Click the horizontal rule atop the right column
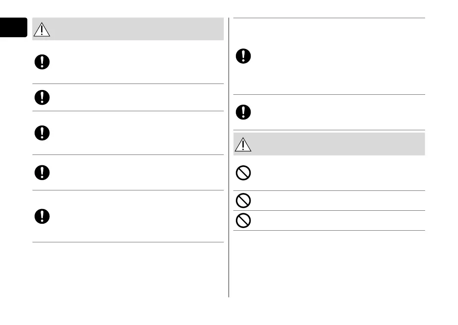Image resolution: width=458 pixels, height=325 pixels. point(329,18)
